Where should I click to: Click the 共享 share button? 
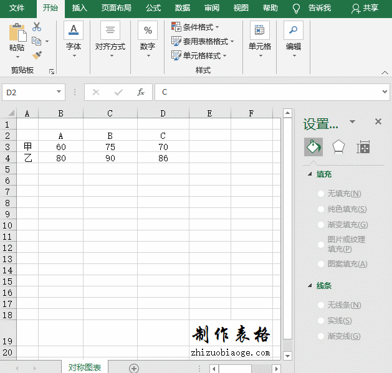[365, 8]
